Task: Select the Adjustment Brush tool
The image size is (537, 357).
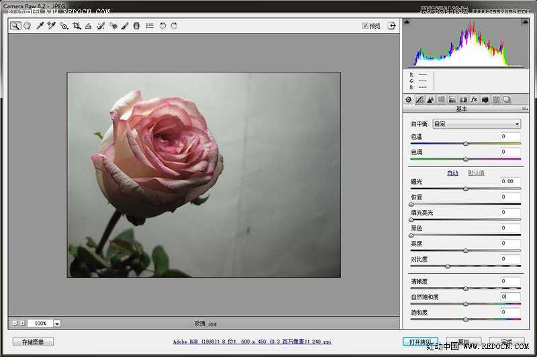Action: (x=125, y=26)
